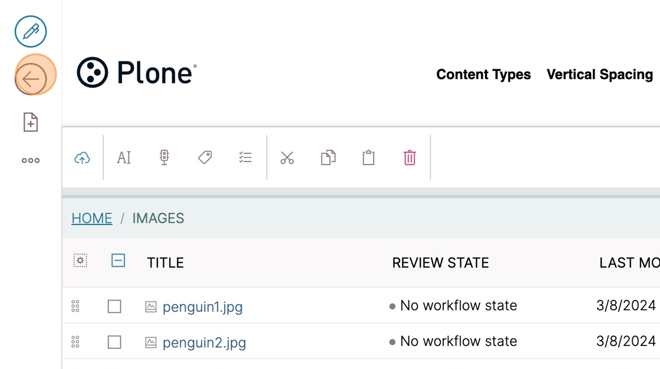Click the Edit pencil icon in sidebar
This screenshot has height=369, width=660.
(x=31, y=32)
